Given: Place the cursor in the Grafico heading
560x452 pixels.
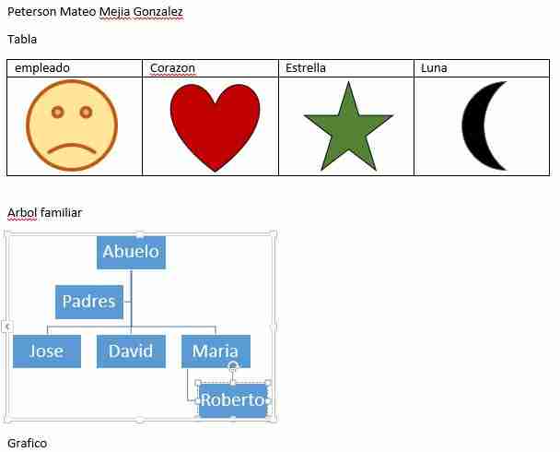Looking at the screenshot, I should point(27,444).
